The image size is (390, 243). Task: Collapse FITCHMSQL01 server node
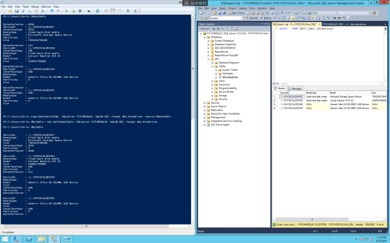(x=201, y=33)
